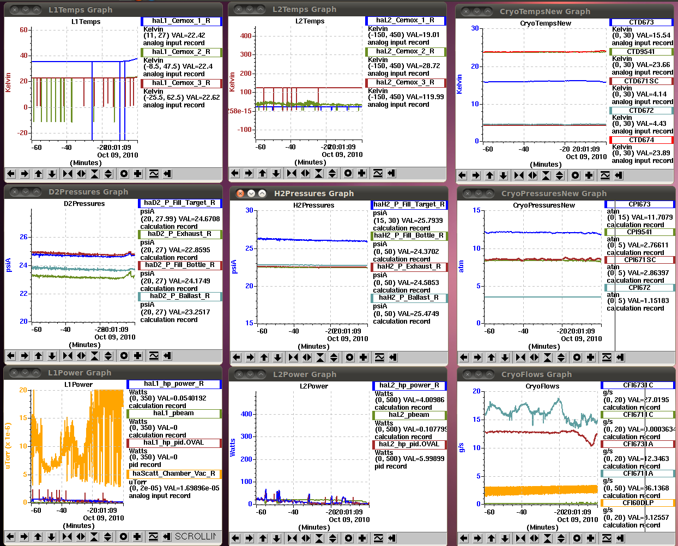Pan left arrow in L1Power Graph toolbar
Image resolution: width=678 pixels, height=546 pixels.
[10, 537]
